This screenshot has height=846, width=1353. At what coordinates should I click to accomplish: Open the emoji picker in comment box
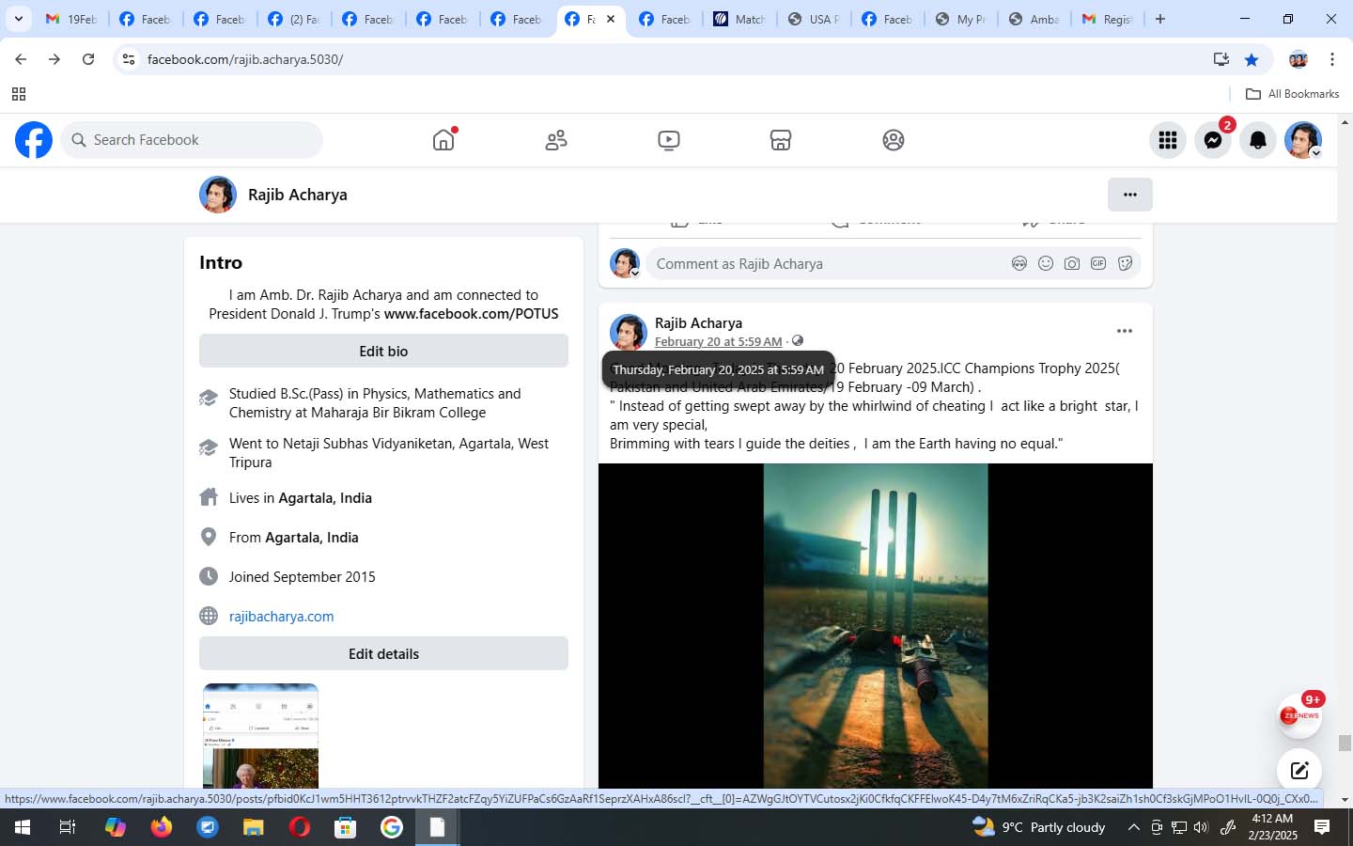click(x=1046, y=263)
